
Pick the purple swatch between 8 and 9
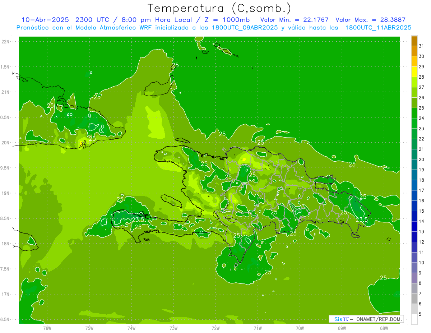[414, 278]
